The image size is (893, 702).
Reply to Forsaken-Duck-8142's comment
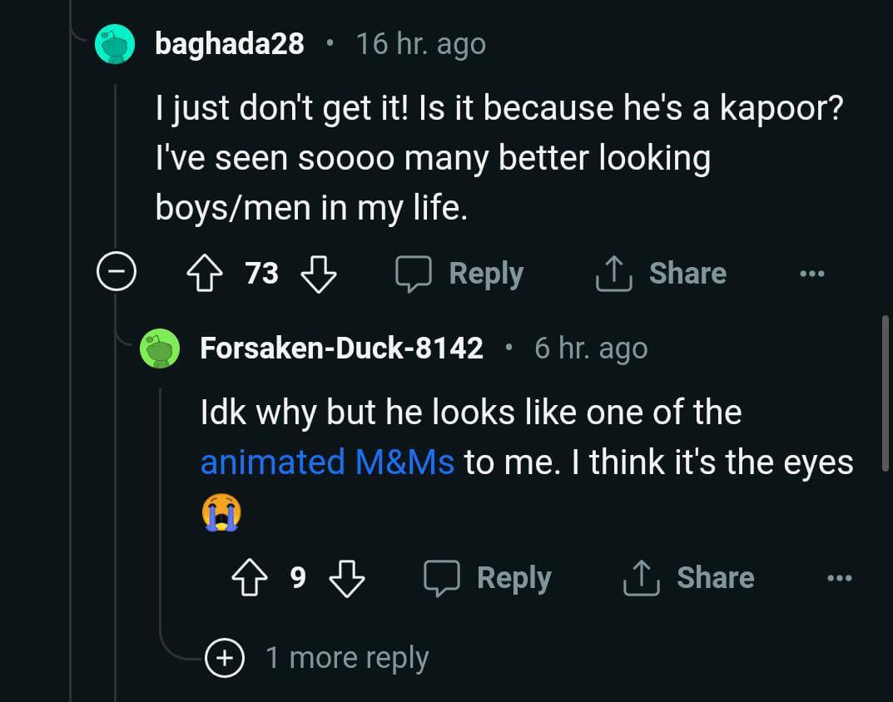(x=488, y=578)
